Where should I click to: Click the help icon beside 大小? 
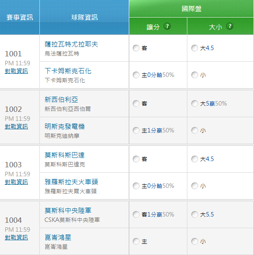pyautogui.click(x=229, y=26)
